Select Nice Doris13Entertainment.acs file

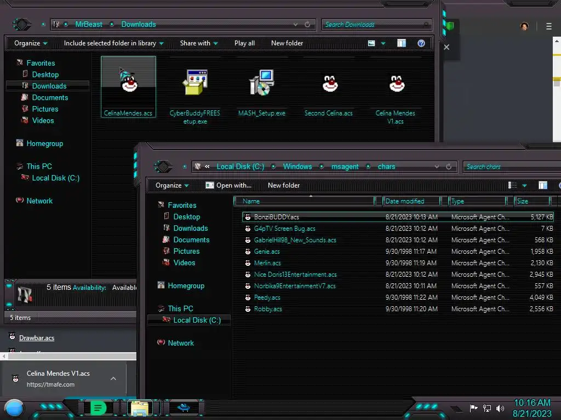(x=398, y=275)
